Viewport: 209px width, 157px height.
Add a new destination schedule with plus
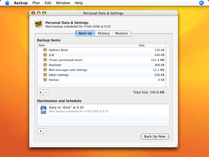pyautogui.click(x=40, y=131)
